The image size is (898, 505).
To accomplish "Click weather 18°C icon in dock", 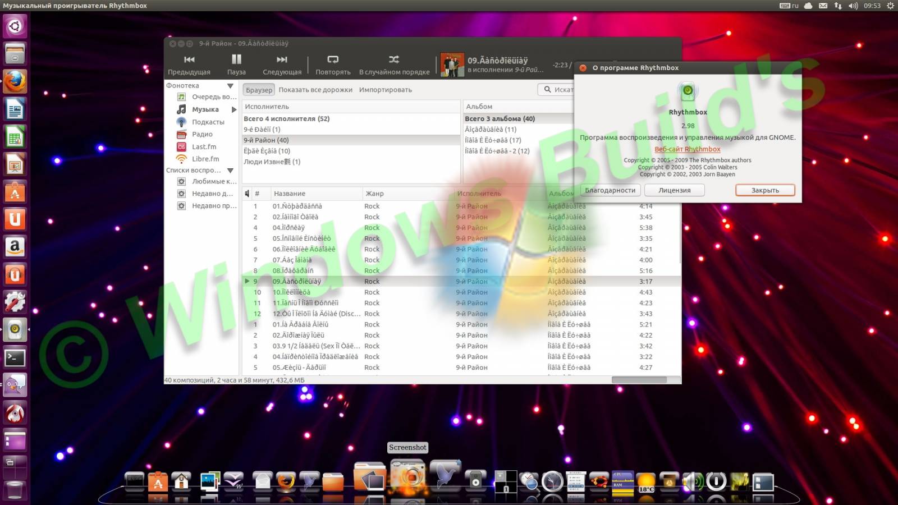I will [646, 482].
